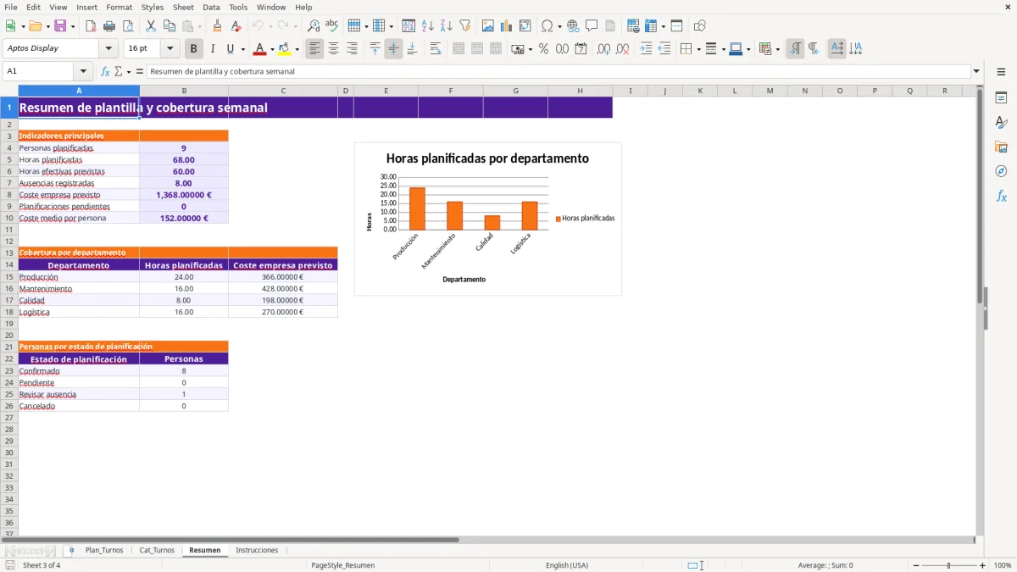The width and height of the screenshot is (1017, 572).
Task: Open the underline style dropdown arrow
Action: [242, 49]
